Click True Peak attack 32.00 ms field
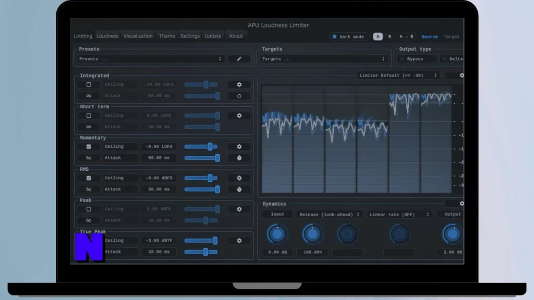This screenshot has height=300, width=534. pyautogui.click(x=159, y=252)
